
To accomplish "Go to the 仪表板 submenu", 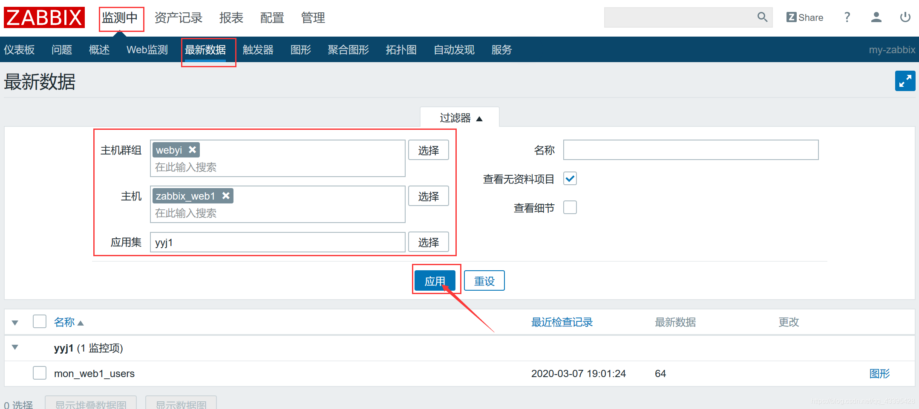I will (19, 50).
